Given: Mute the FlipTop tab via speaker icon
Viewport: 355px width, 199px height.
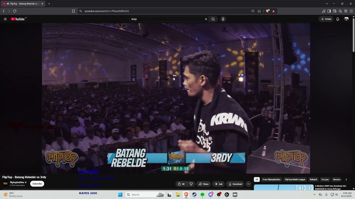Looking at the screenshot, I should 7,4.
